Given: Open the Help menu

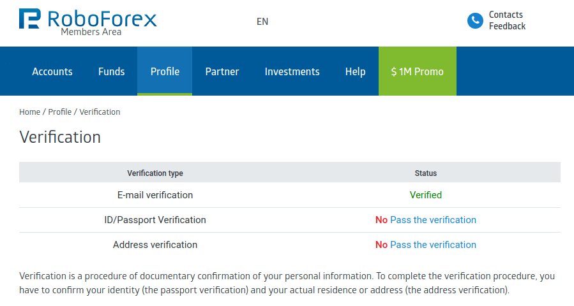Looking at the screenshot, I should (x=355, y=71).
